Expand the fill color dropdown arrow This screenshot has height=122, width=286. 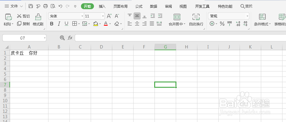click(x=100, y=24)
